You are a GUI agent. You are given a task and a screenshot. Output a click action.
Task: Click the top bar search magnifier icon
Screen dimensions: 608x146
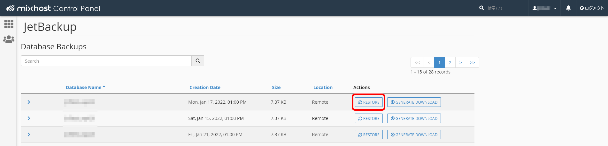(481, 8)
